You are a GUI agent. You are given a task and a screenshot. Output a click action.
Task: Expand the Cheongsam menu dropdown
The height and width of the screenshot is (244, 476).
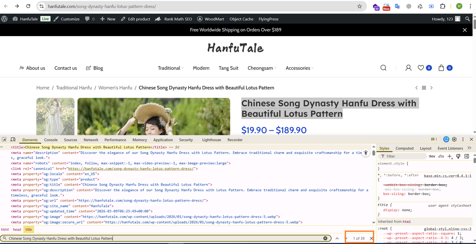276,68
